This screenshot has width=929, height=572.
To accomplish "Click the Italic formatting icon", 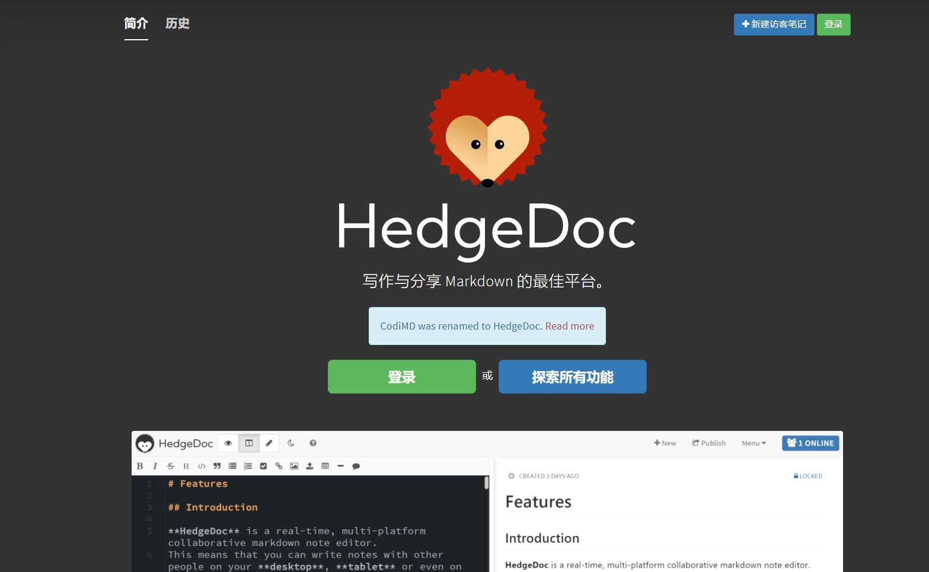I will [x=155, y=466].
